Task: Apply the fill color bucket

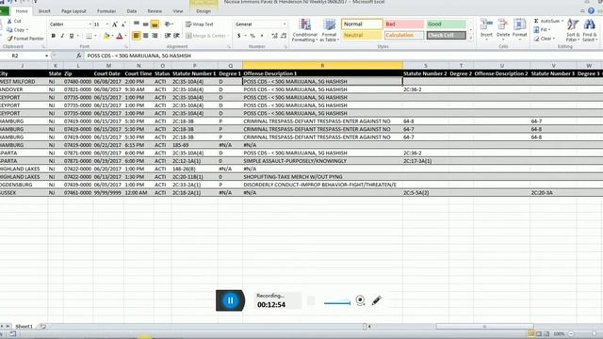Action: 106,36
